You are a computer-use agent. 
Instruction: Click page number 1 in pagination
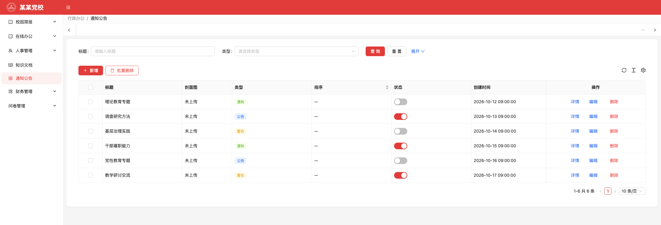coord(608,191)
